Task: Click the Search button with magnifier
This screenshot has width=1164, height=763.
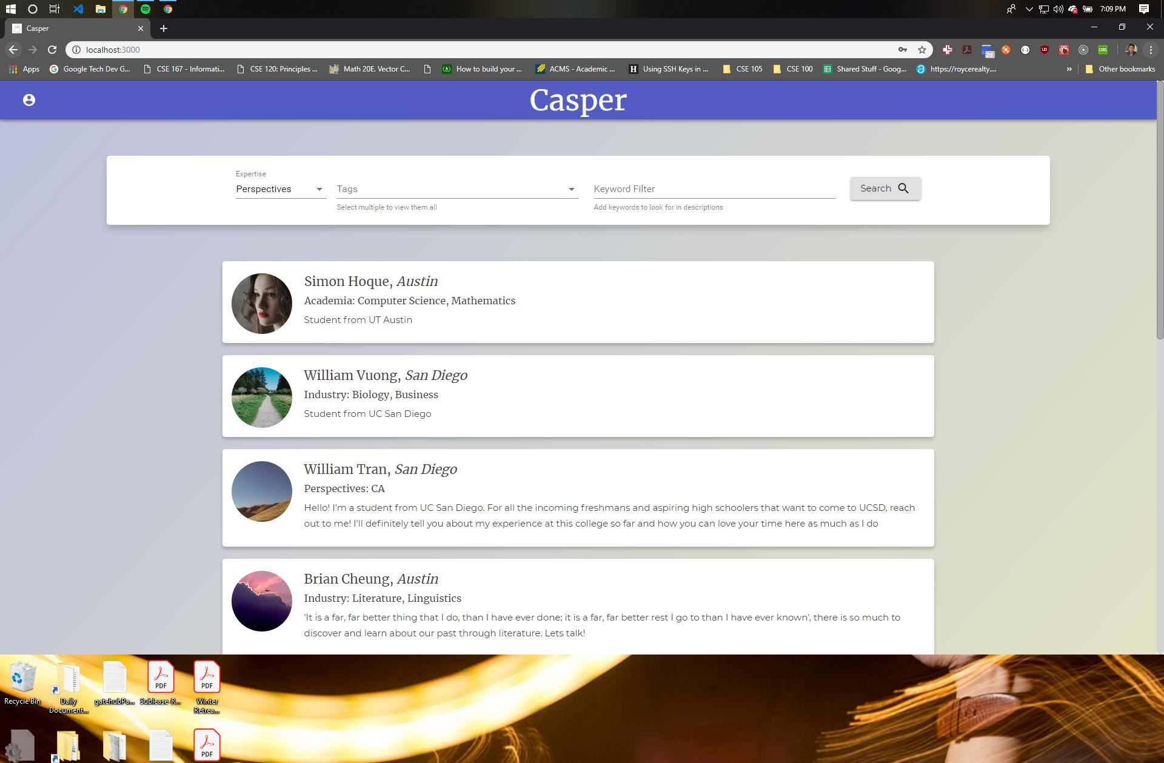Action: click(885, 188)
